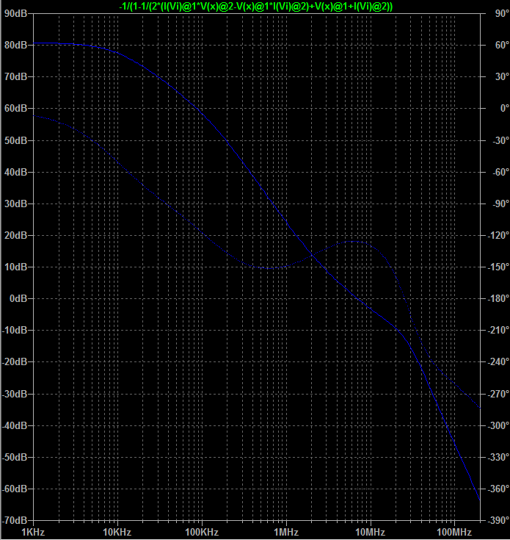Screen dimensions: 510x540
Task: Click the 30° phase axis label
Action: (x=502, y=77)
